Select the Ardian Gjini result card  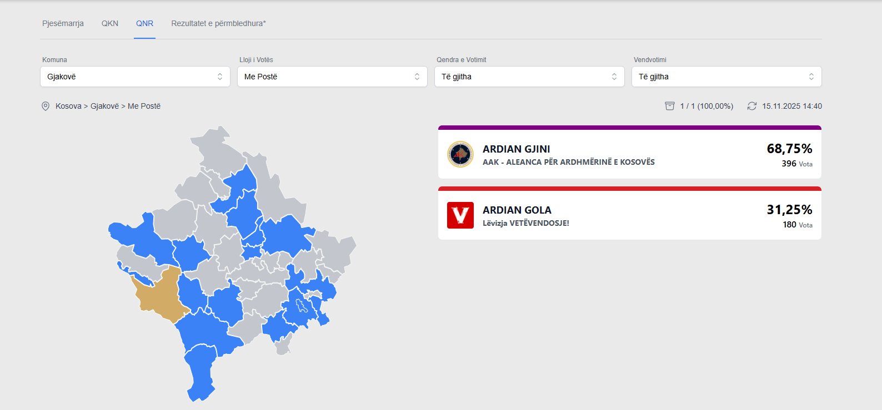629,155
